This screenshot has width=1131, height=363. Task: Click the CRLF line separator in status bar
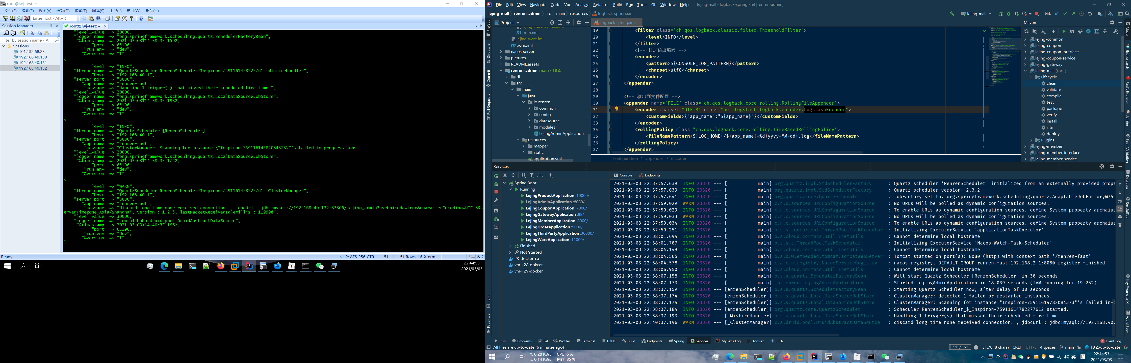click(x=1017, y=347)
